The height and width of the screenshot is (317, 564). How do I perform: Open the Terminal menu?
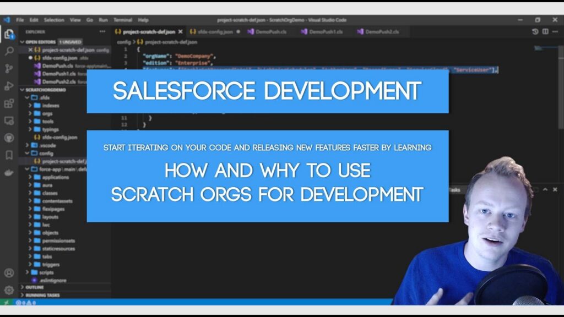click(123, 20)
